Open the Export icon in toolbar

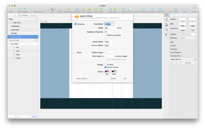pos(194,9)
